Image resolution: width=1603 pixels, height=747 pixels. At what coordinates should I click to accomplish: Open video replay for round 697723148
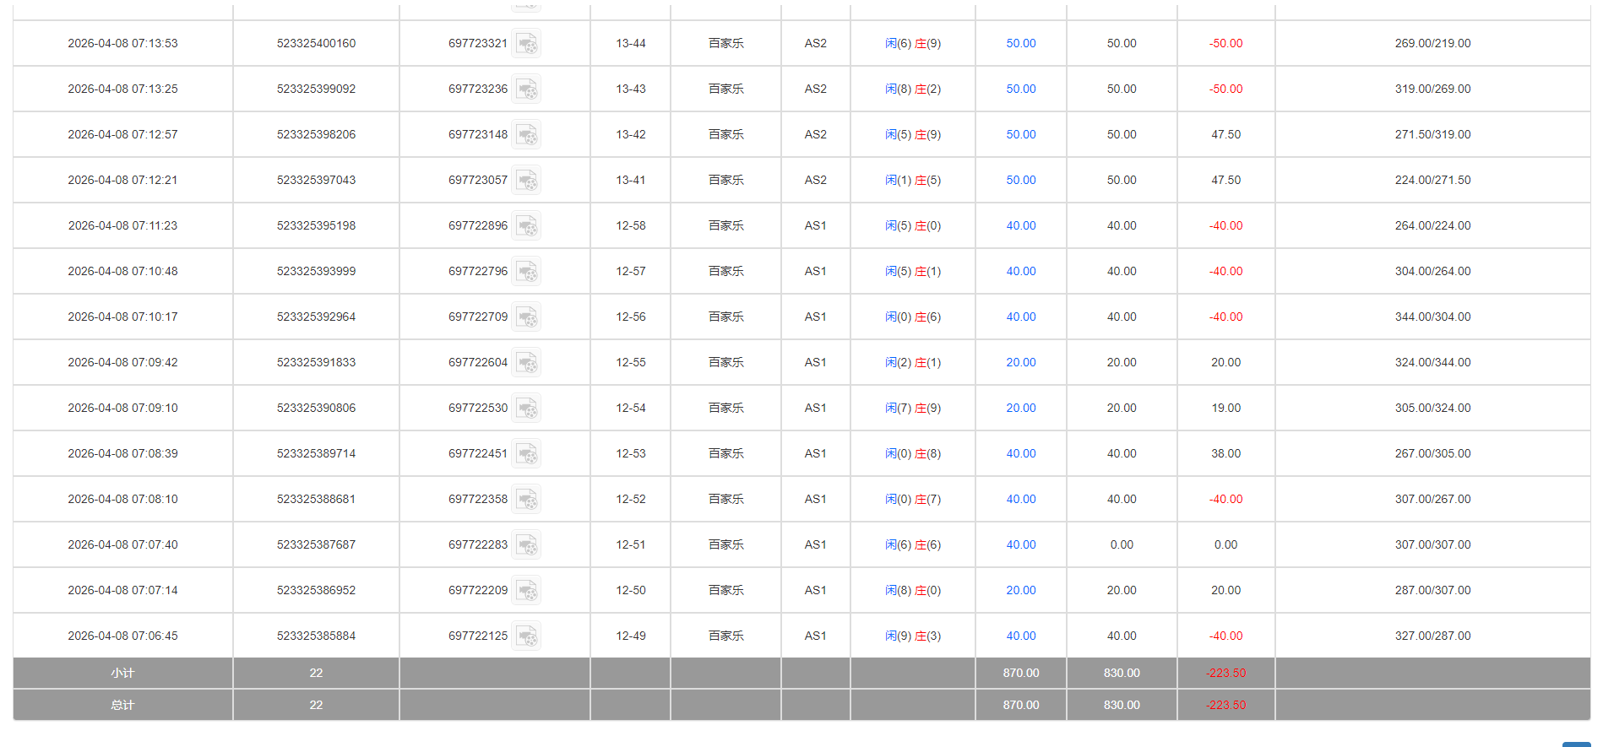click(x=526, y=135)
